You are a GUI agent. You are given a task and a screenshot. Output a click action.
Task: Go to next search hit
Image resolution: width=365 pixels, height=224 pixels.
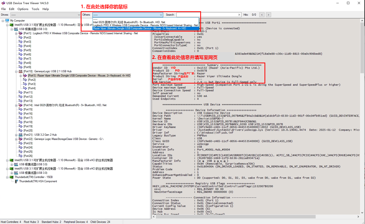click(x=268, y=15)
